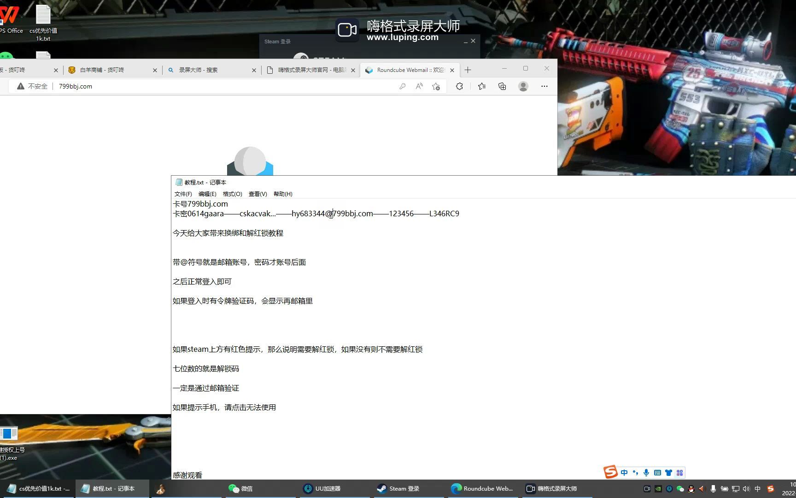The image size is (796, 498).
Task: Click the text 今天给大家带来换绑和解红锁教程
Action: pos(228,233)
